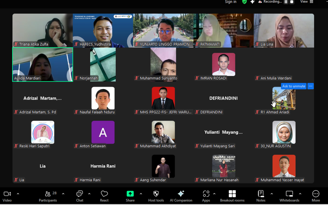This screenshot has width=328, height=205.
Task: Expand the Whiteboards options arrow
Action: (300, 194)
